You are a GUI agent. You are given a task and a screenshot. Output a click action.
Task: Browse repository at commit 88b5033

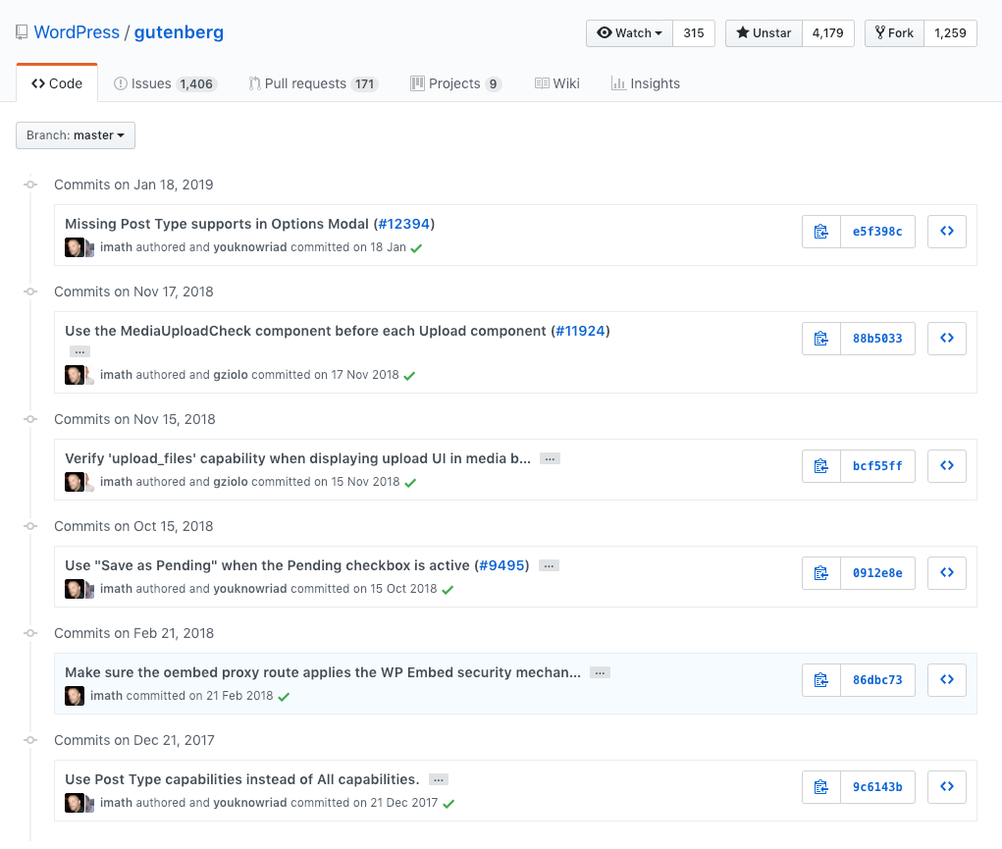pyautogui.click(x=946, y=339)
